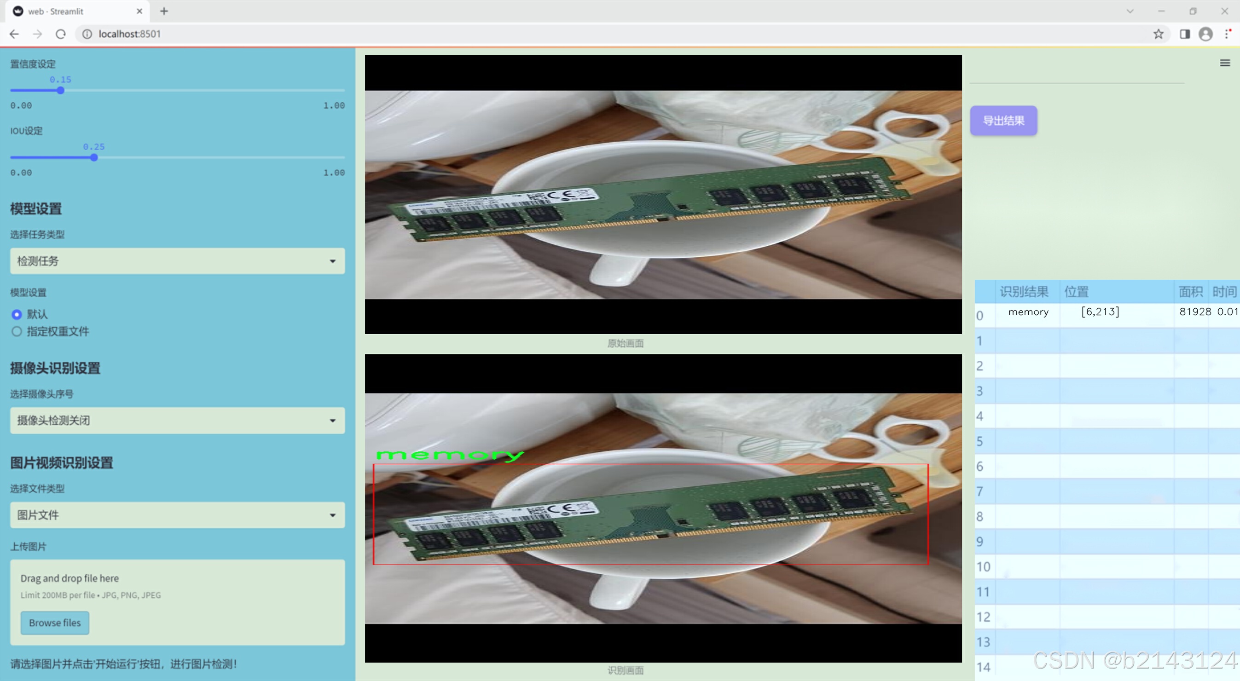This screenshot has height=681, width=1240.
Task: Click the detection result image 识别画面
Action: pos(663,508)
